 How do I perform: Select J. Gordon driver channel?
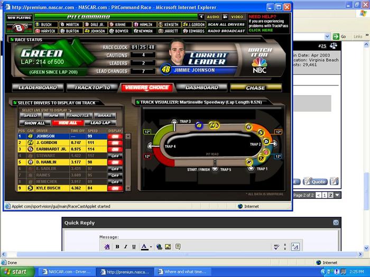(194, 24)
